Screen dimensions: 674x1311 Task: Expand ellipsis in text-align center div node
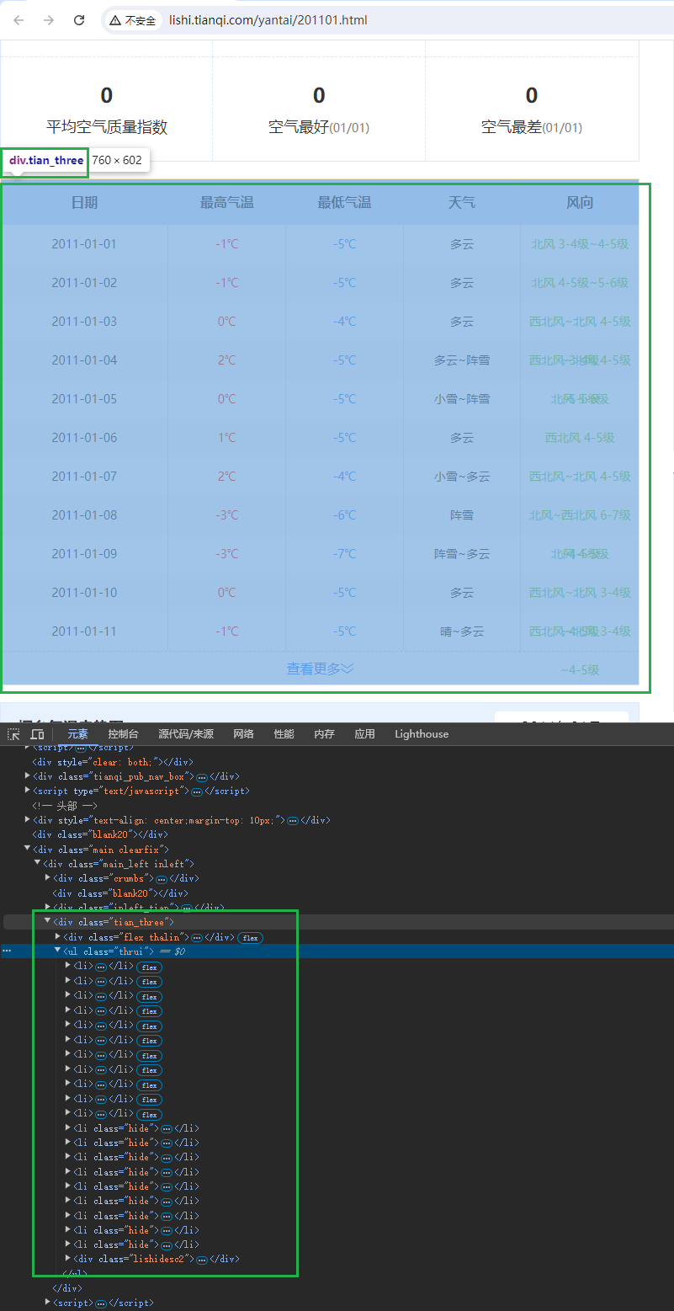293,820
